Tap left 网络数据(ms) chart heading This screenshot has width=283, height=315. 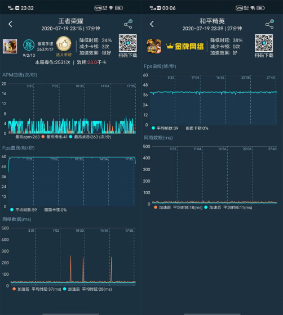pyautogui.click(x=17, y=219)
